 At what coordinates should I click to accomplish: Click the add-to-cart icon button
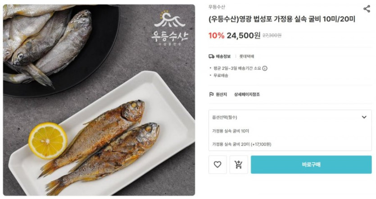239,165
